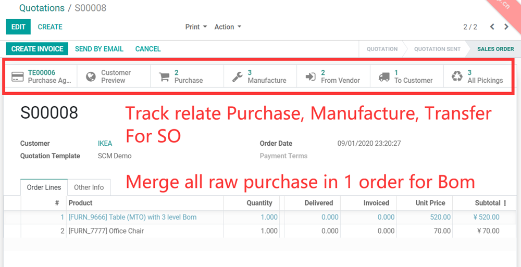This screenshot has width=521, height=267.
Task: Go to previous record arrow
Action: point(492,27)
